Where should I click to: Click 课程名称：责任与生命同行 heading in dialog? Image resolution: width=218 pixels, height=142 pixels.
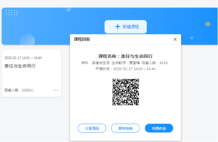pos(126,56)
